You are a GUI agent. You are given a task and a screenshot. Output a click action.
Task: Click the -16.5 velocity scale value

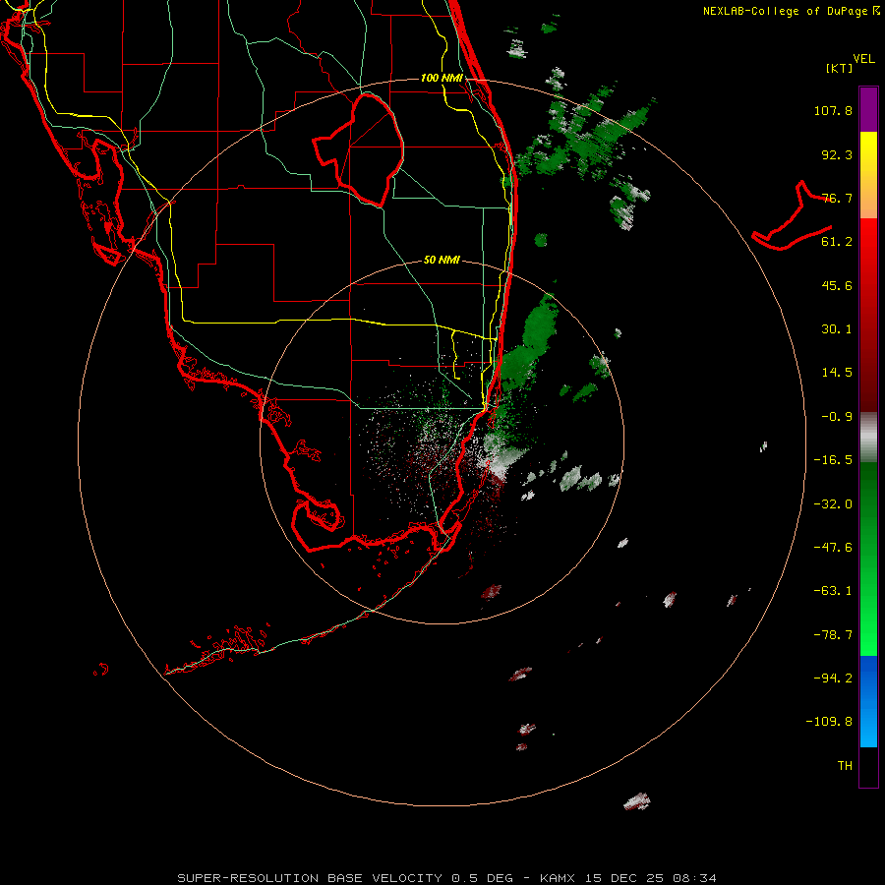(x=833, y=460)
